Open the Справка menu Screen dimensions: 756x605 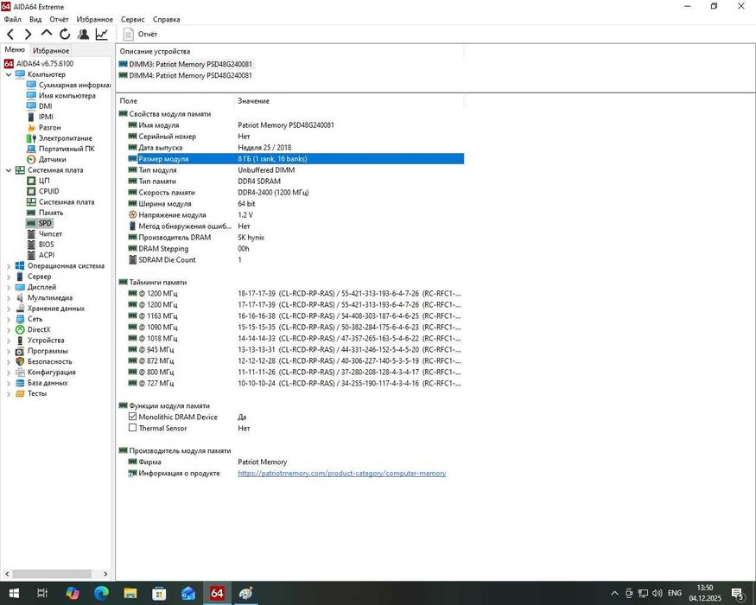tap(167, 19)
